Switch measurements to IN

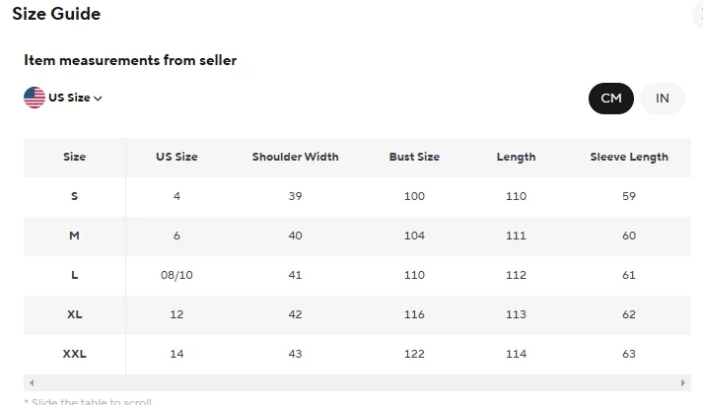[663, 98]
